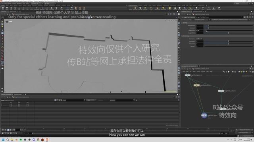This screenshot has height=142, width=254.
Task: Click the spreadsheet Group filter field
Action: click(75, 100)
